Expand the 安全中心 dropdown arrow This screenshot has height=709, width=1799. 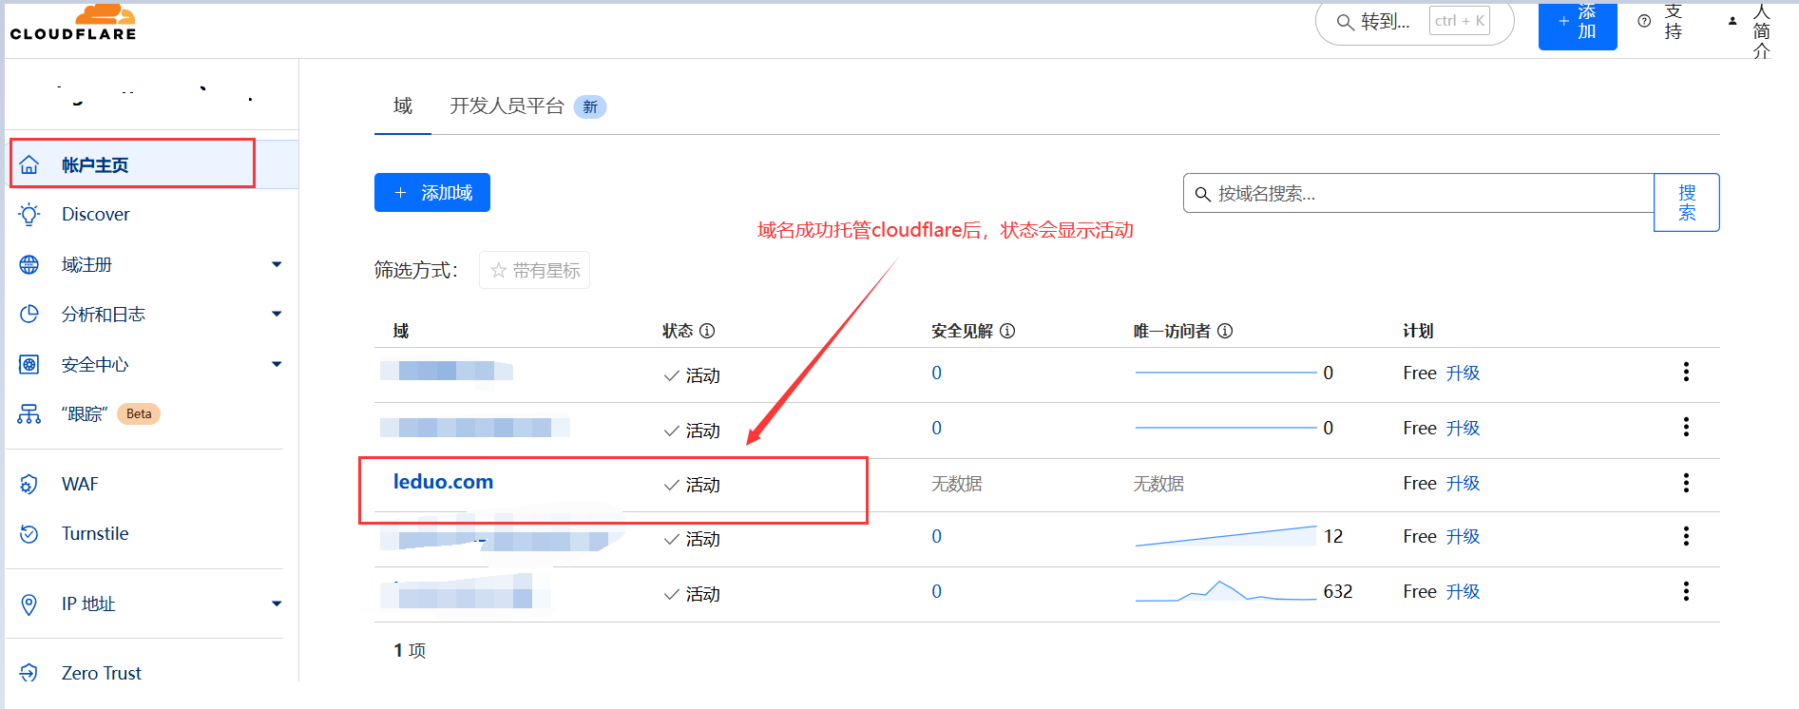pyautogui.click(x=277, y=364)
